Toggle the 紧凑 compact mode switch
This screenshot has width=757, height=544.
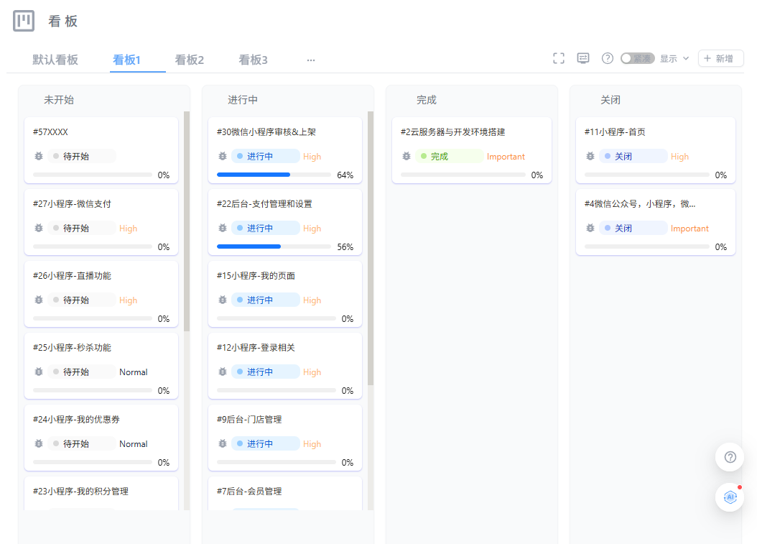click(637, 58)
